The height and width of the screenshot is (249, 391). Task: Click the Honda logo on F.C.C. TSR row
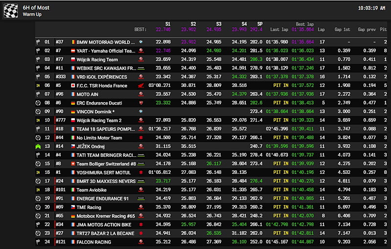click(141, 85)
